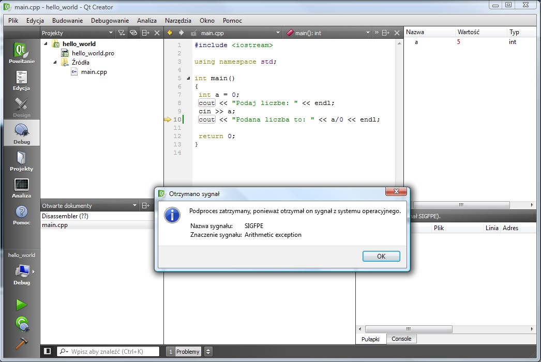Screen dimensions: 541x362
Task: Toggle synchronize with editor link icon
Action: tap(133, 33)
